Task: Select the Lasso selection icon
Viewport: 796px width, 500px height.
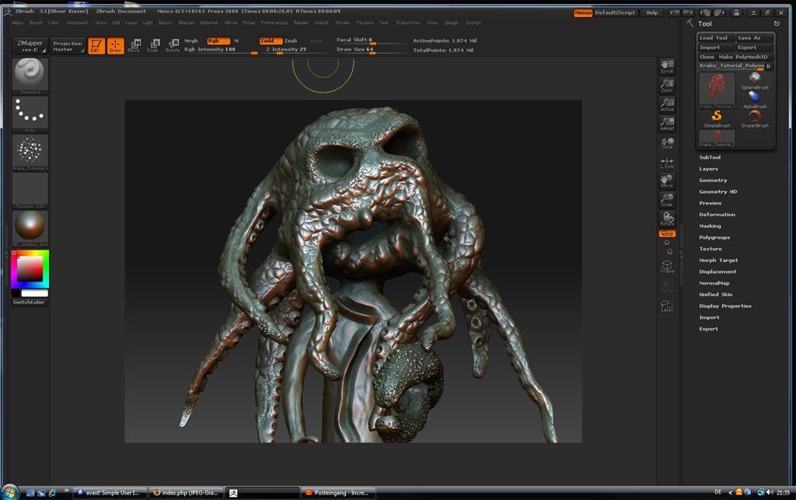Action: click(667, 306)
